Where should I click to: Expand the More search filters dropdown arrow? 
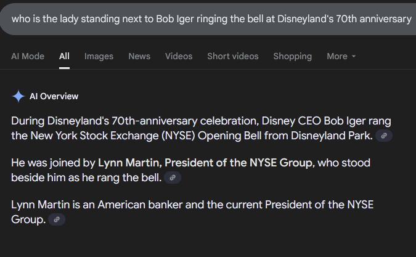[x=354, y=56]
